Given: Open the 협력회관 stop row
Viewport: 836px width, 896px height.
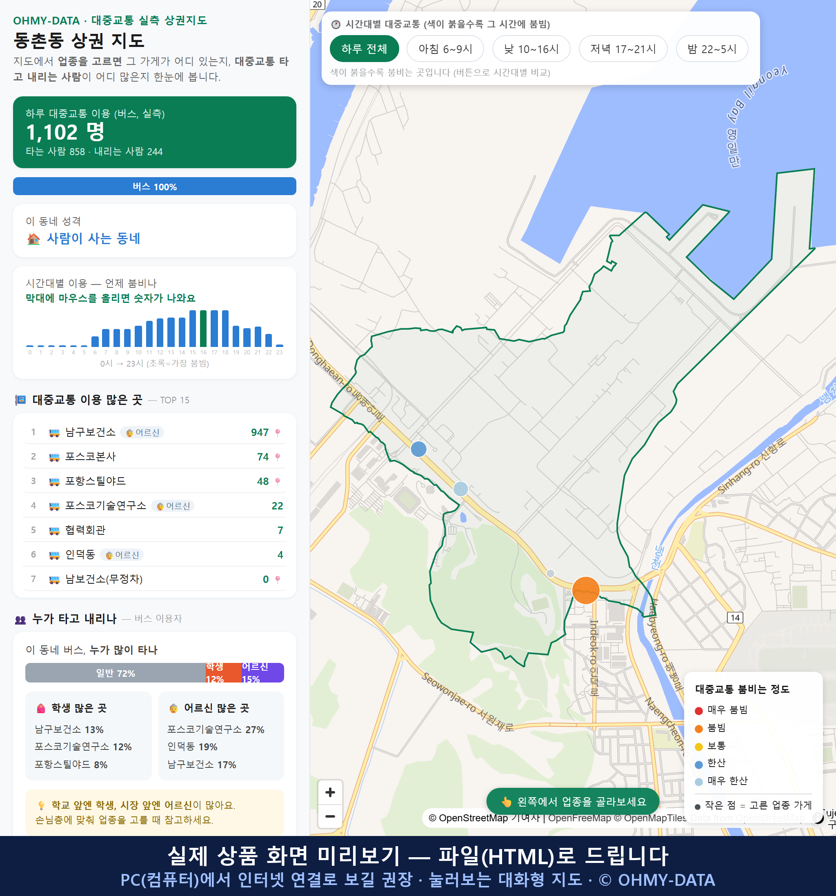Looking at the screenshot, I should [155, 530].
